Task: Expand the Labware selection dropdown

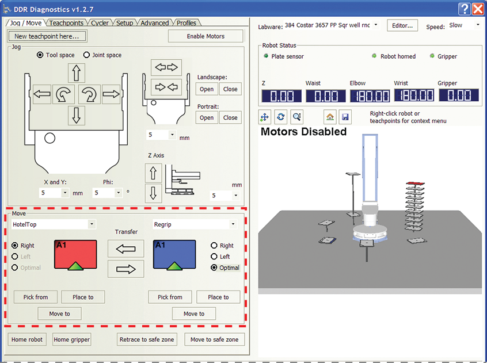Action: [x=375, y=25]
